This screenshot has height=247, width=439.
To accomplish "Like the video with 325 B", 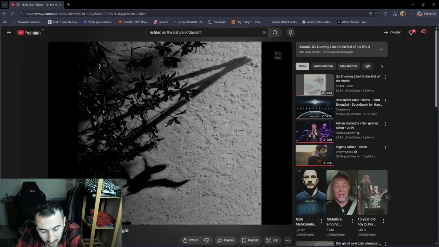I will [190, 240].
